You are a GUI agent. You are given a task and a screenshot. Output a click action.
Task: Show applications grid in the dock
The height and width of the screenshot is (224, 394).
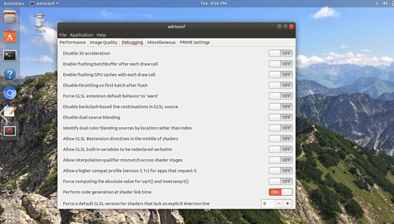click(9, 217)
